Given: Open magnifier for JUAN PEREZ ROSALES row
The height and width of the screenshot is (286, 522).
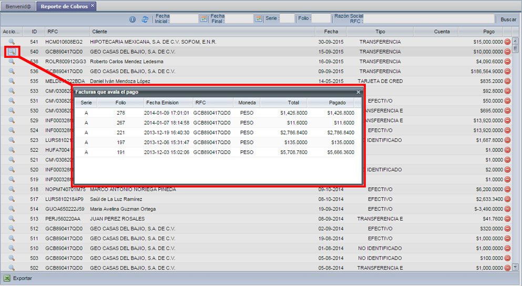Looking at the screenshot, I should click(12, 219).
